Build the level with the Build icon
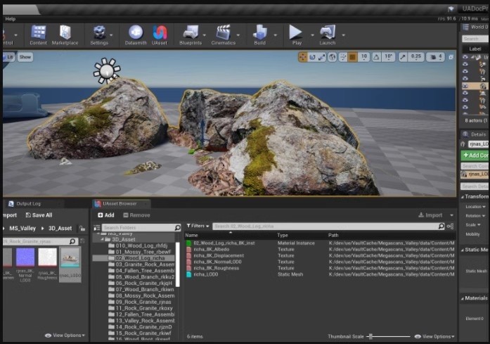The image size is (490, 344). (259, 35)
